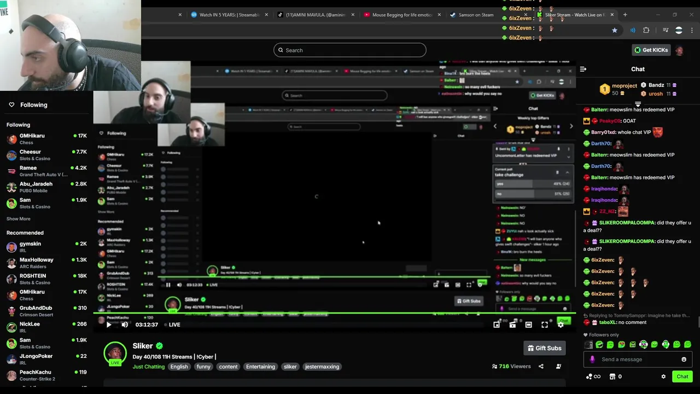Open chat settings gear icon
Viewport: 700px width, 394px height.
[x=663, y=376]
